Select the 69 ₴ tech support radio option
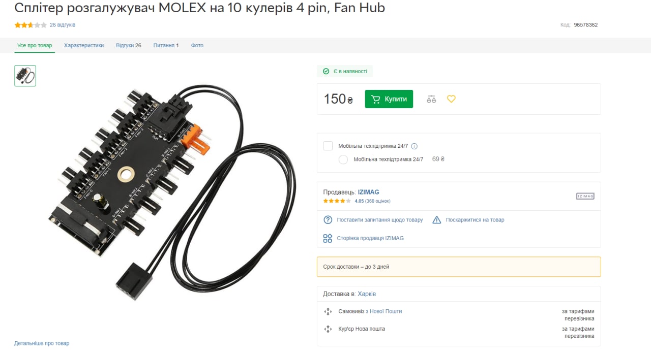The width and height of the screenshot is (651, 355). [343, 159]
